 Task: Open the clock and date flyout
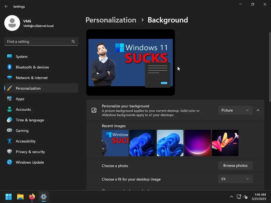point(259,197)
